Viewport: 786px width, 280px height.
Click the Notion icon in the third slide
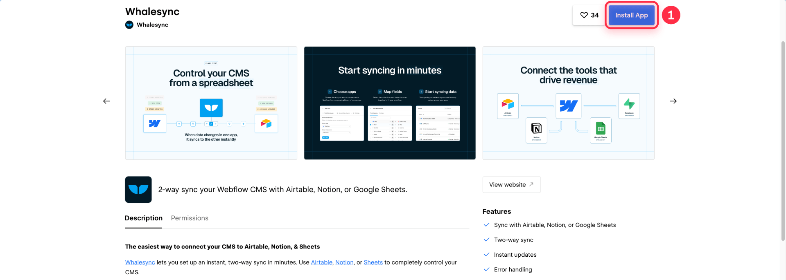(536, 130)
